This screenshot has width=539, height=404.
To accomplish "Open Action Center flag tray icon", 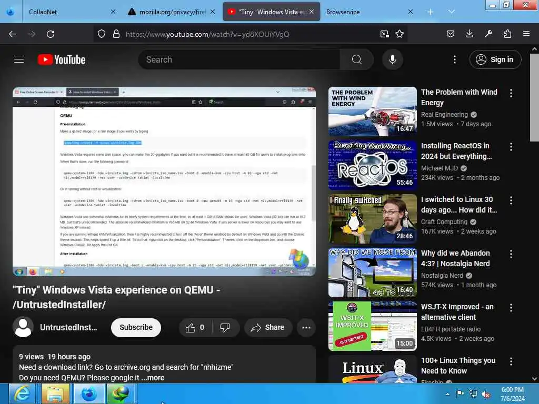I will [460, 393].
